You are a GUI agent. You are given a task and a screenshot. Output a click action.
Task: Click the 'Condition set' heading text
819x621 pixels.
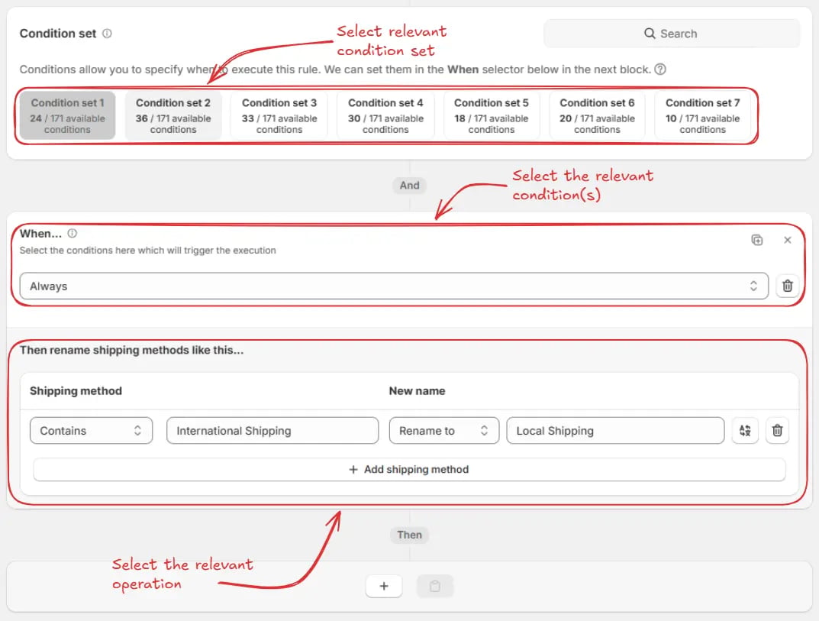58,34
